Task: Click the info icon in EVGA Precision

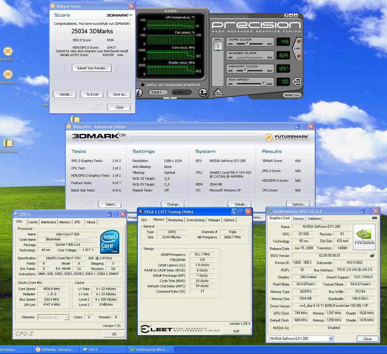Action: [139, 92]
